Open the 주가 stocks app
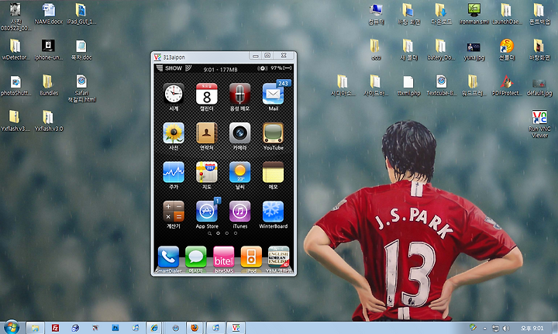 coord(174,172)
